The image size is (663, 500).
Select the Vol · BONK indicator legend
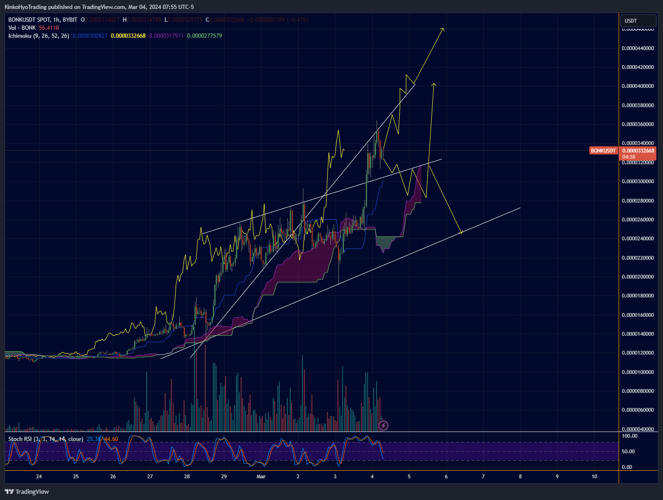pos(22,28)
